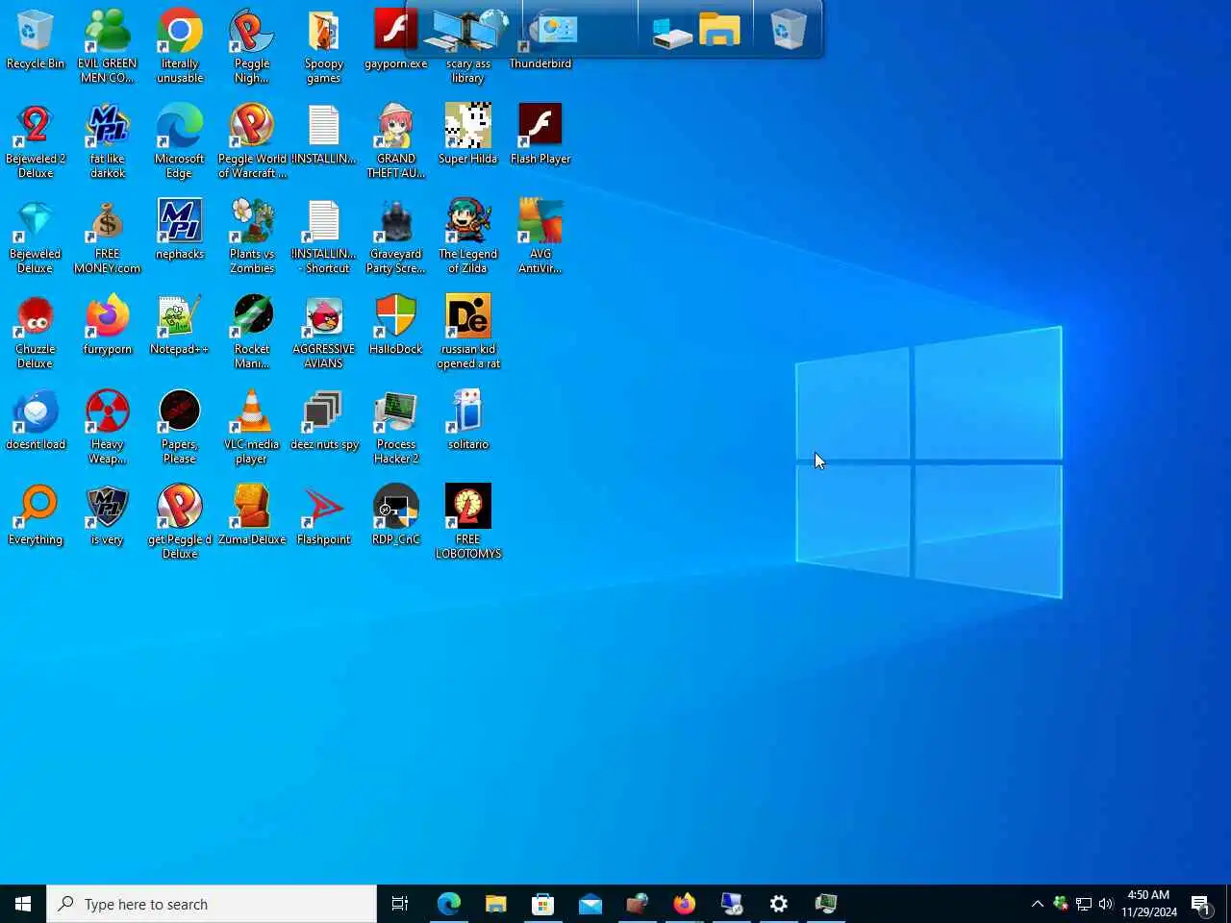Open the AGGRESSIVE AVIANS shortcut

coord(324,331)
